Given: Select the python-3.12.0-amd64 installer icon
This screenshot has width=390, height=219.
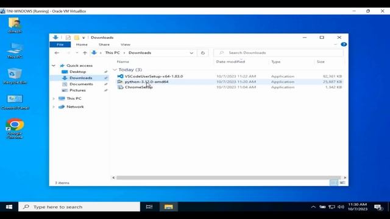Looking at the screenshot, I should coord(120,82).
